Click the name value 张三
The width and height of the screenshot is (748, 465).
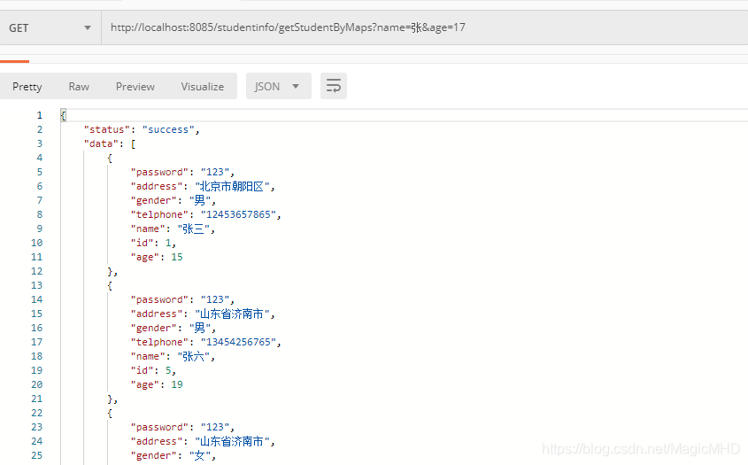pos(194,229)
